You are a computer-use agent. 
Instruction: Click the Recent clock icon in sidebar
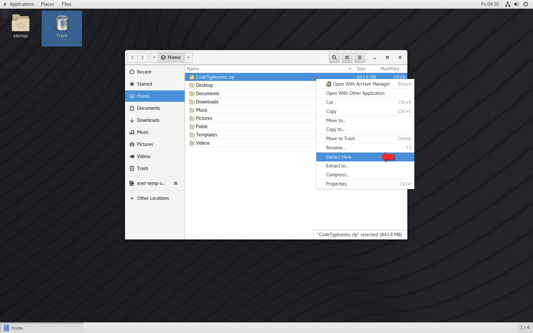click(x=132, y=72)
